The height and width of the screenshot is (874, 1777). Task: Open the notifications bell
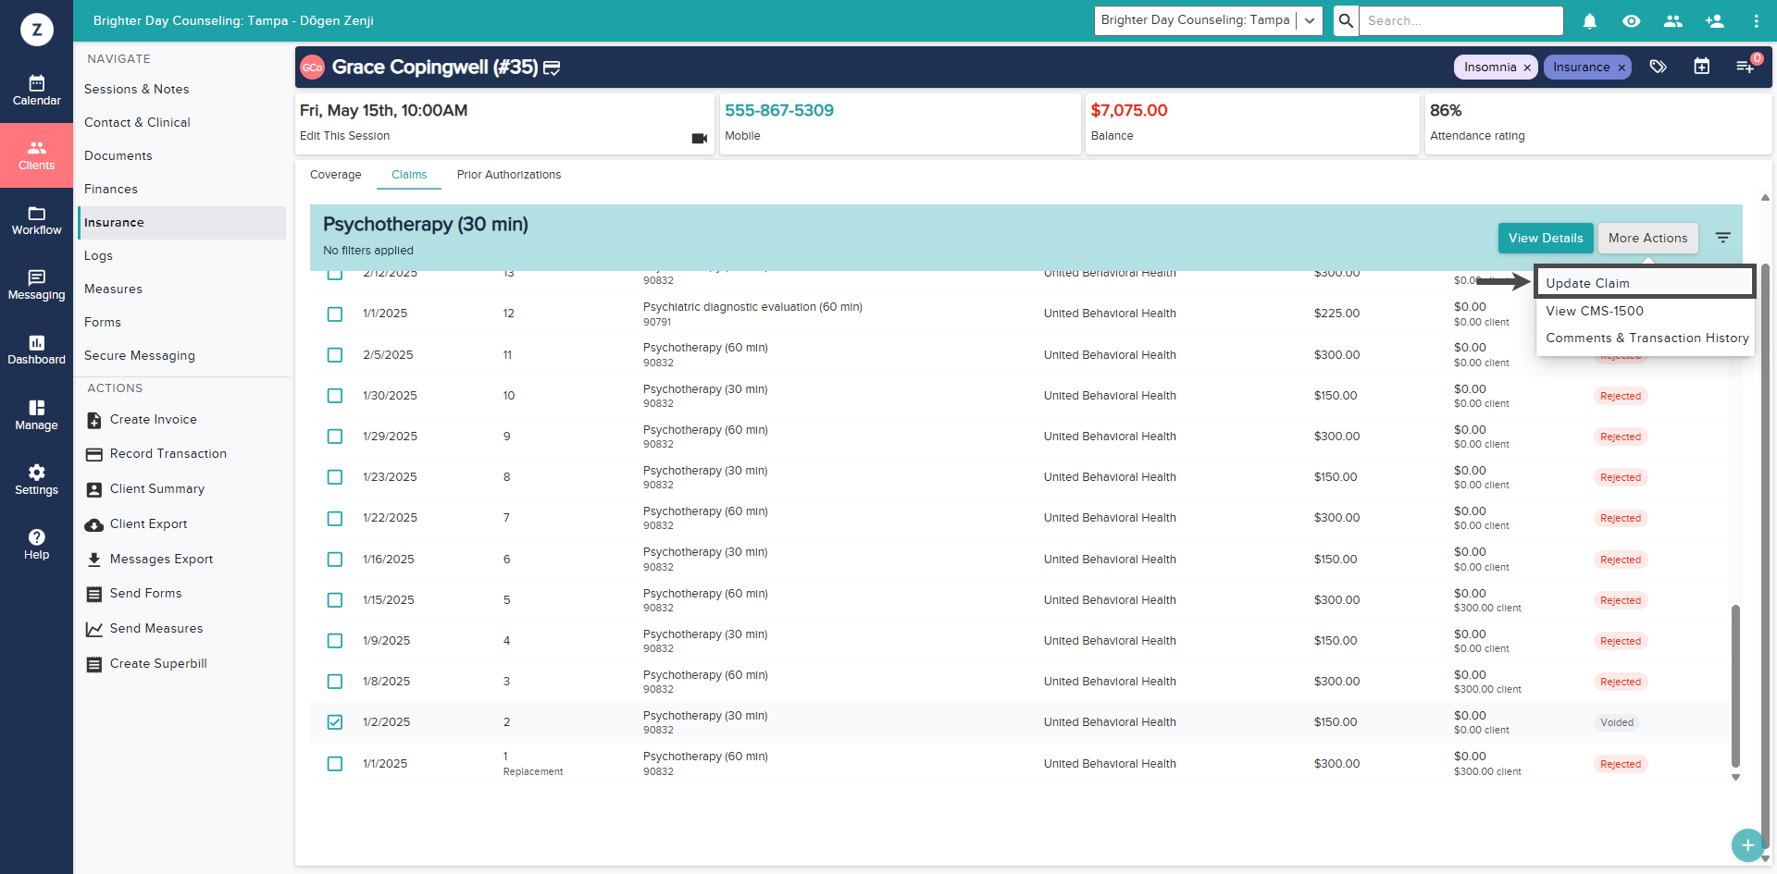click(1590, 20)
